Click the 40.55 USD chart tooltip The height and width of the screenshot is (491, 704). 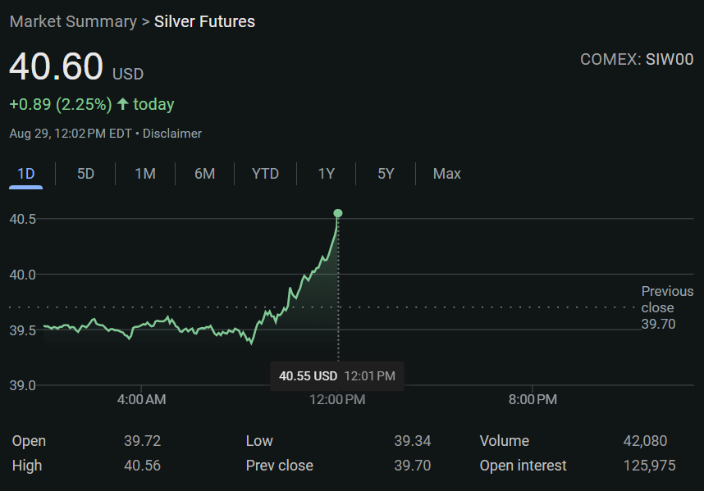coord(336,376)
